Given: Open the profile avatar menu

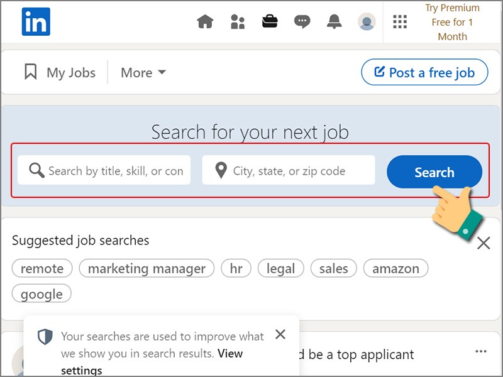Looking at the screenshot, I should coord(367,22).
